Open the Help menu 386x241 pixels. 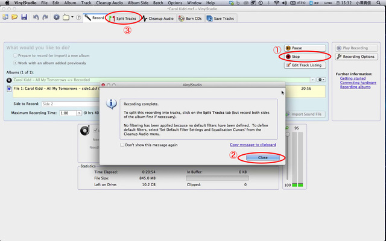coord(210,3)
